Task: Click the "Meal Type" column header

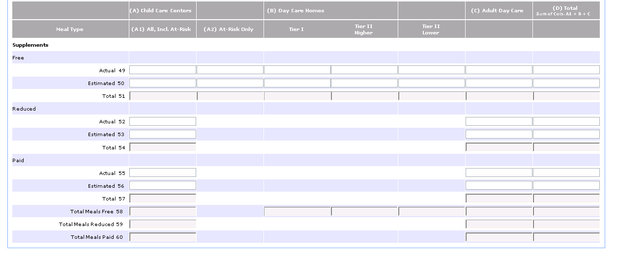Action: pos(70,29)
